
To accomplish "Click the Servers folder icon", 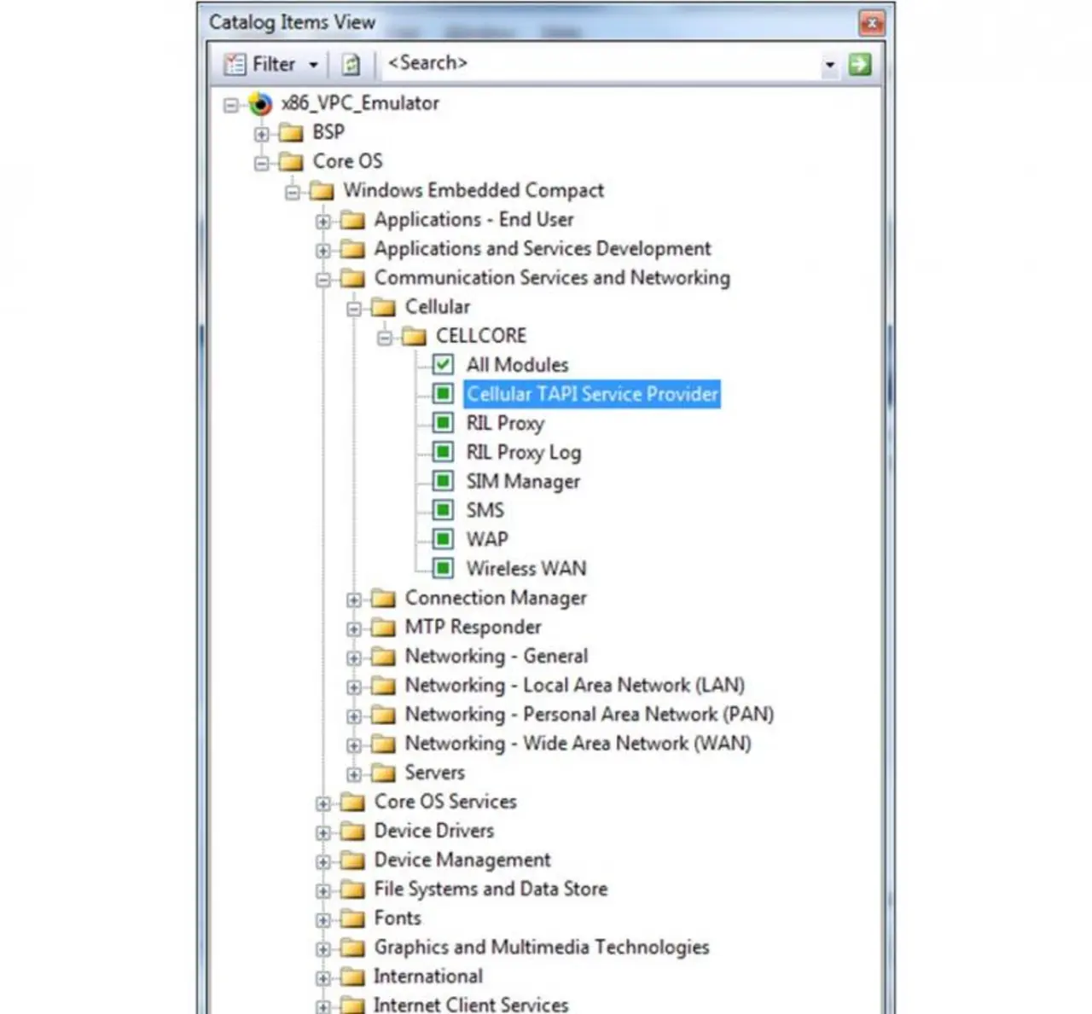I will click(x=383, y=774).
